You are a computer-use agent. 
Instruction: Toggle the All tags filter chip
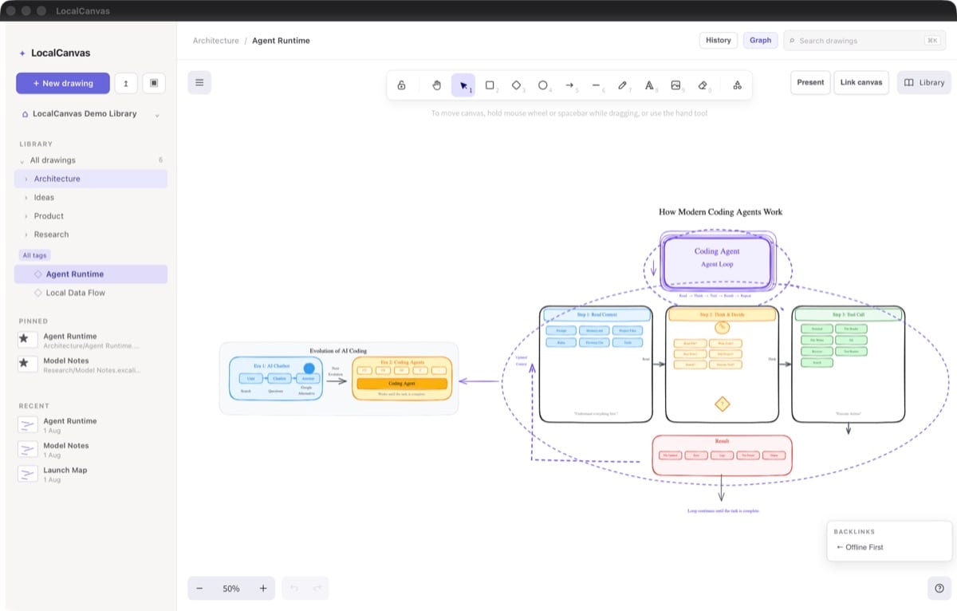[34, 255]
